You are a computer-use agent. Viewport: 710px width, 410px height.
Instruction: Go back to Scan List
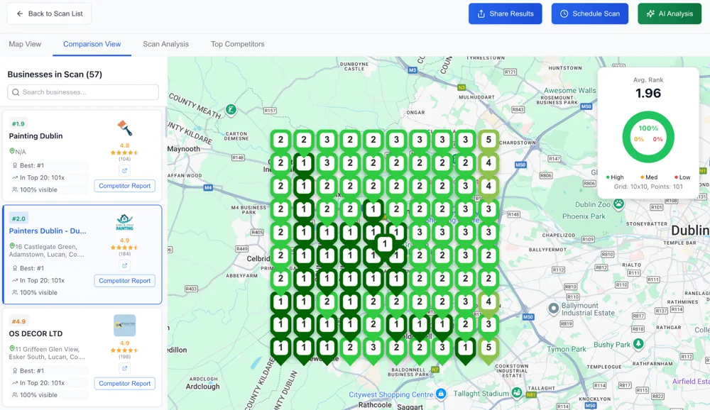coord(49,13)
